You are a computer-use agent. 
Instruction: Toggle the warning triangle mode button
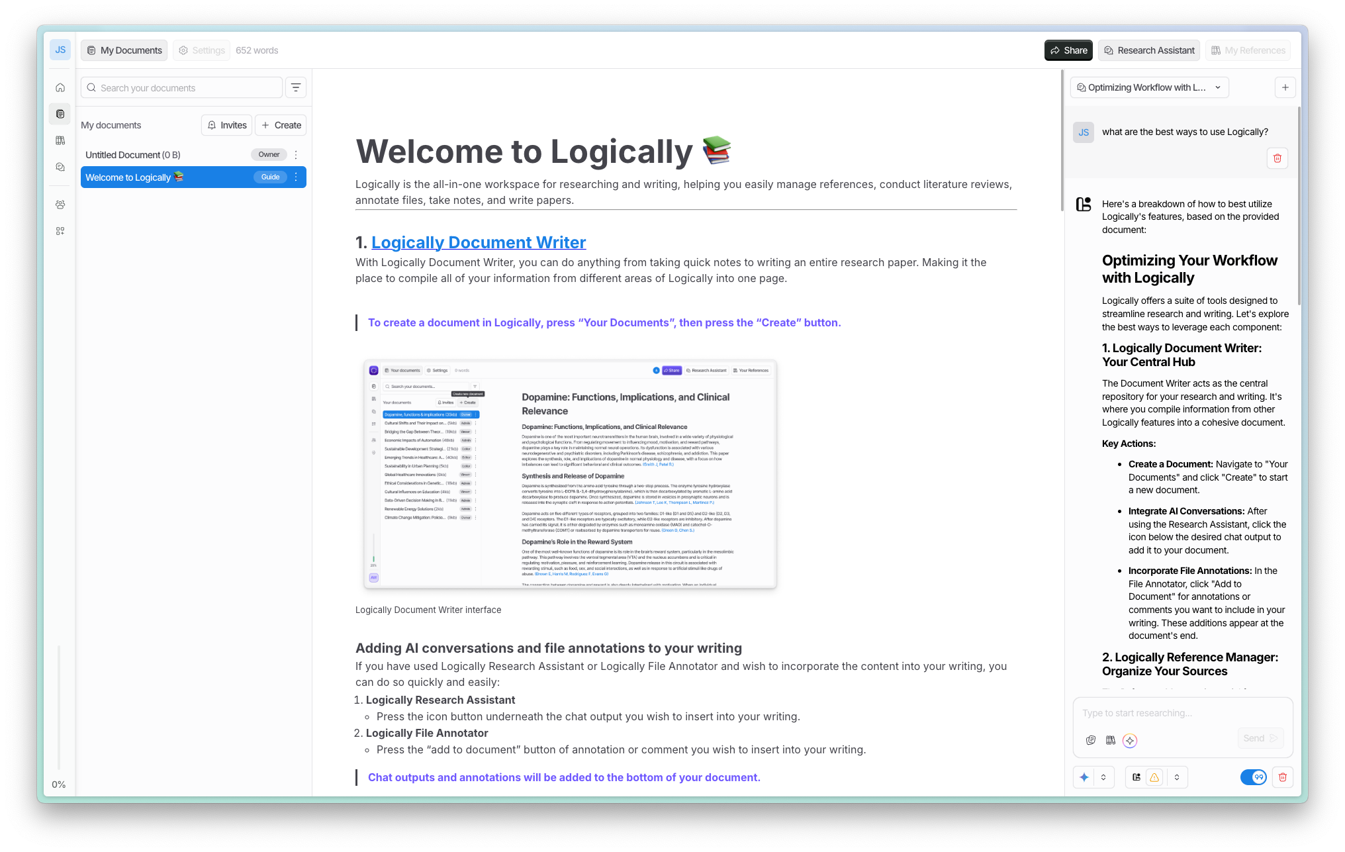pyautogui.click(x=1154, y=777)
